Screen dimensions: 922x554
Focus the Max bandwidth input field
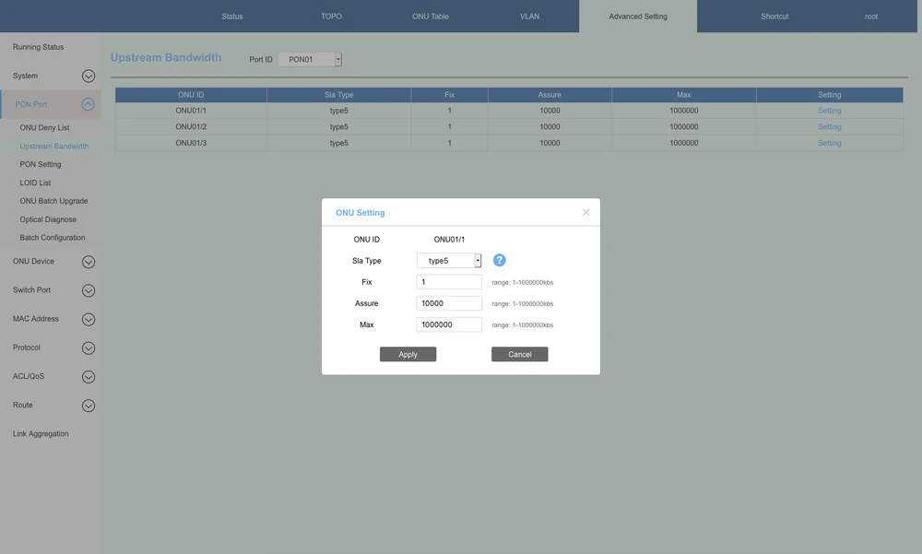(x=449, y=324)
